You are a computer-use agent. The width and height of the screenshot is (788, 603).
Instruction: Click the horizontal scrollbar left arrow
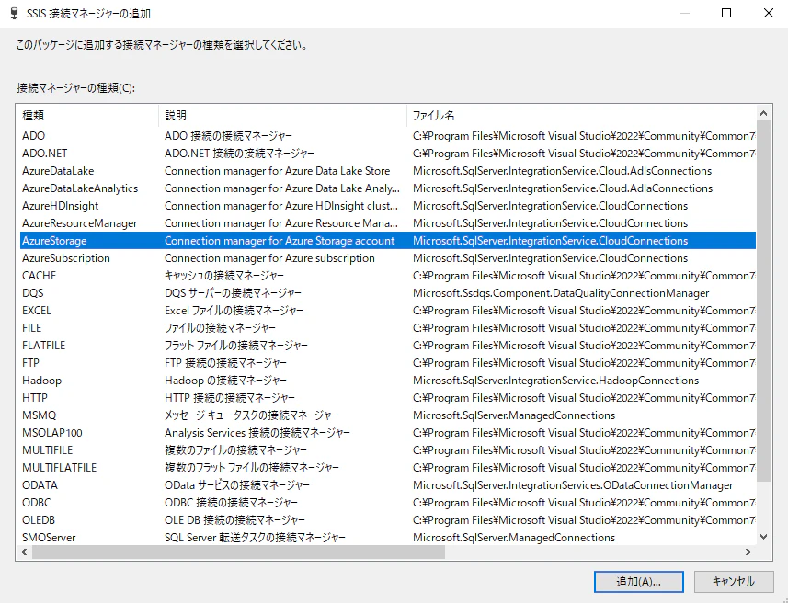pyautogui.click(x=24, y=552)
